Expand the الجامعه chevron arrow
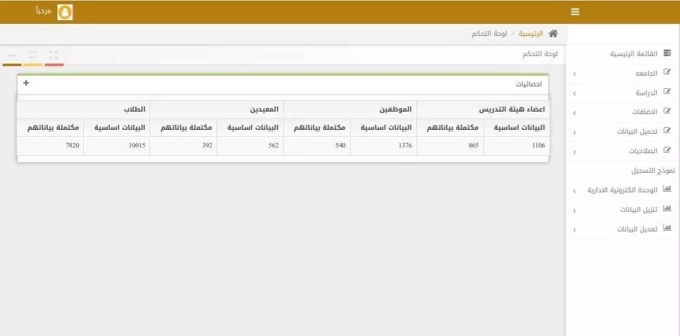This screenshot has height=336, width=680. coord(575,74)
